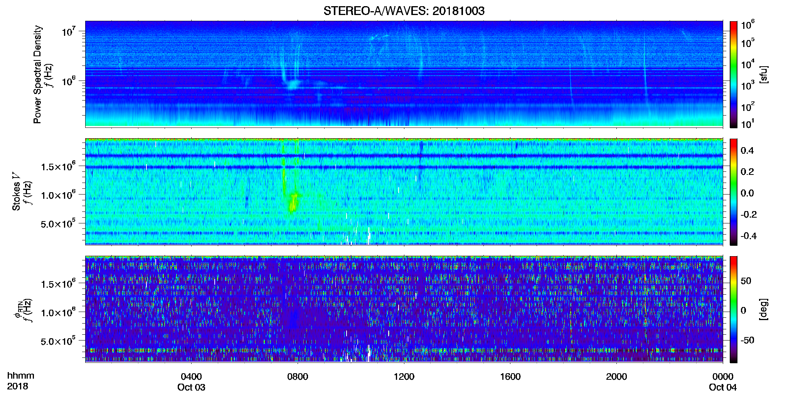Click the 0400 time tick label
Screen dimensions: 808x416
pos(191,377)
